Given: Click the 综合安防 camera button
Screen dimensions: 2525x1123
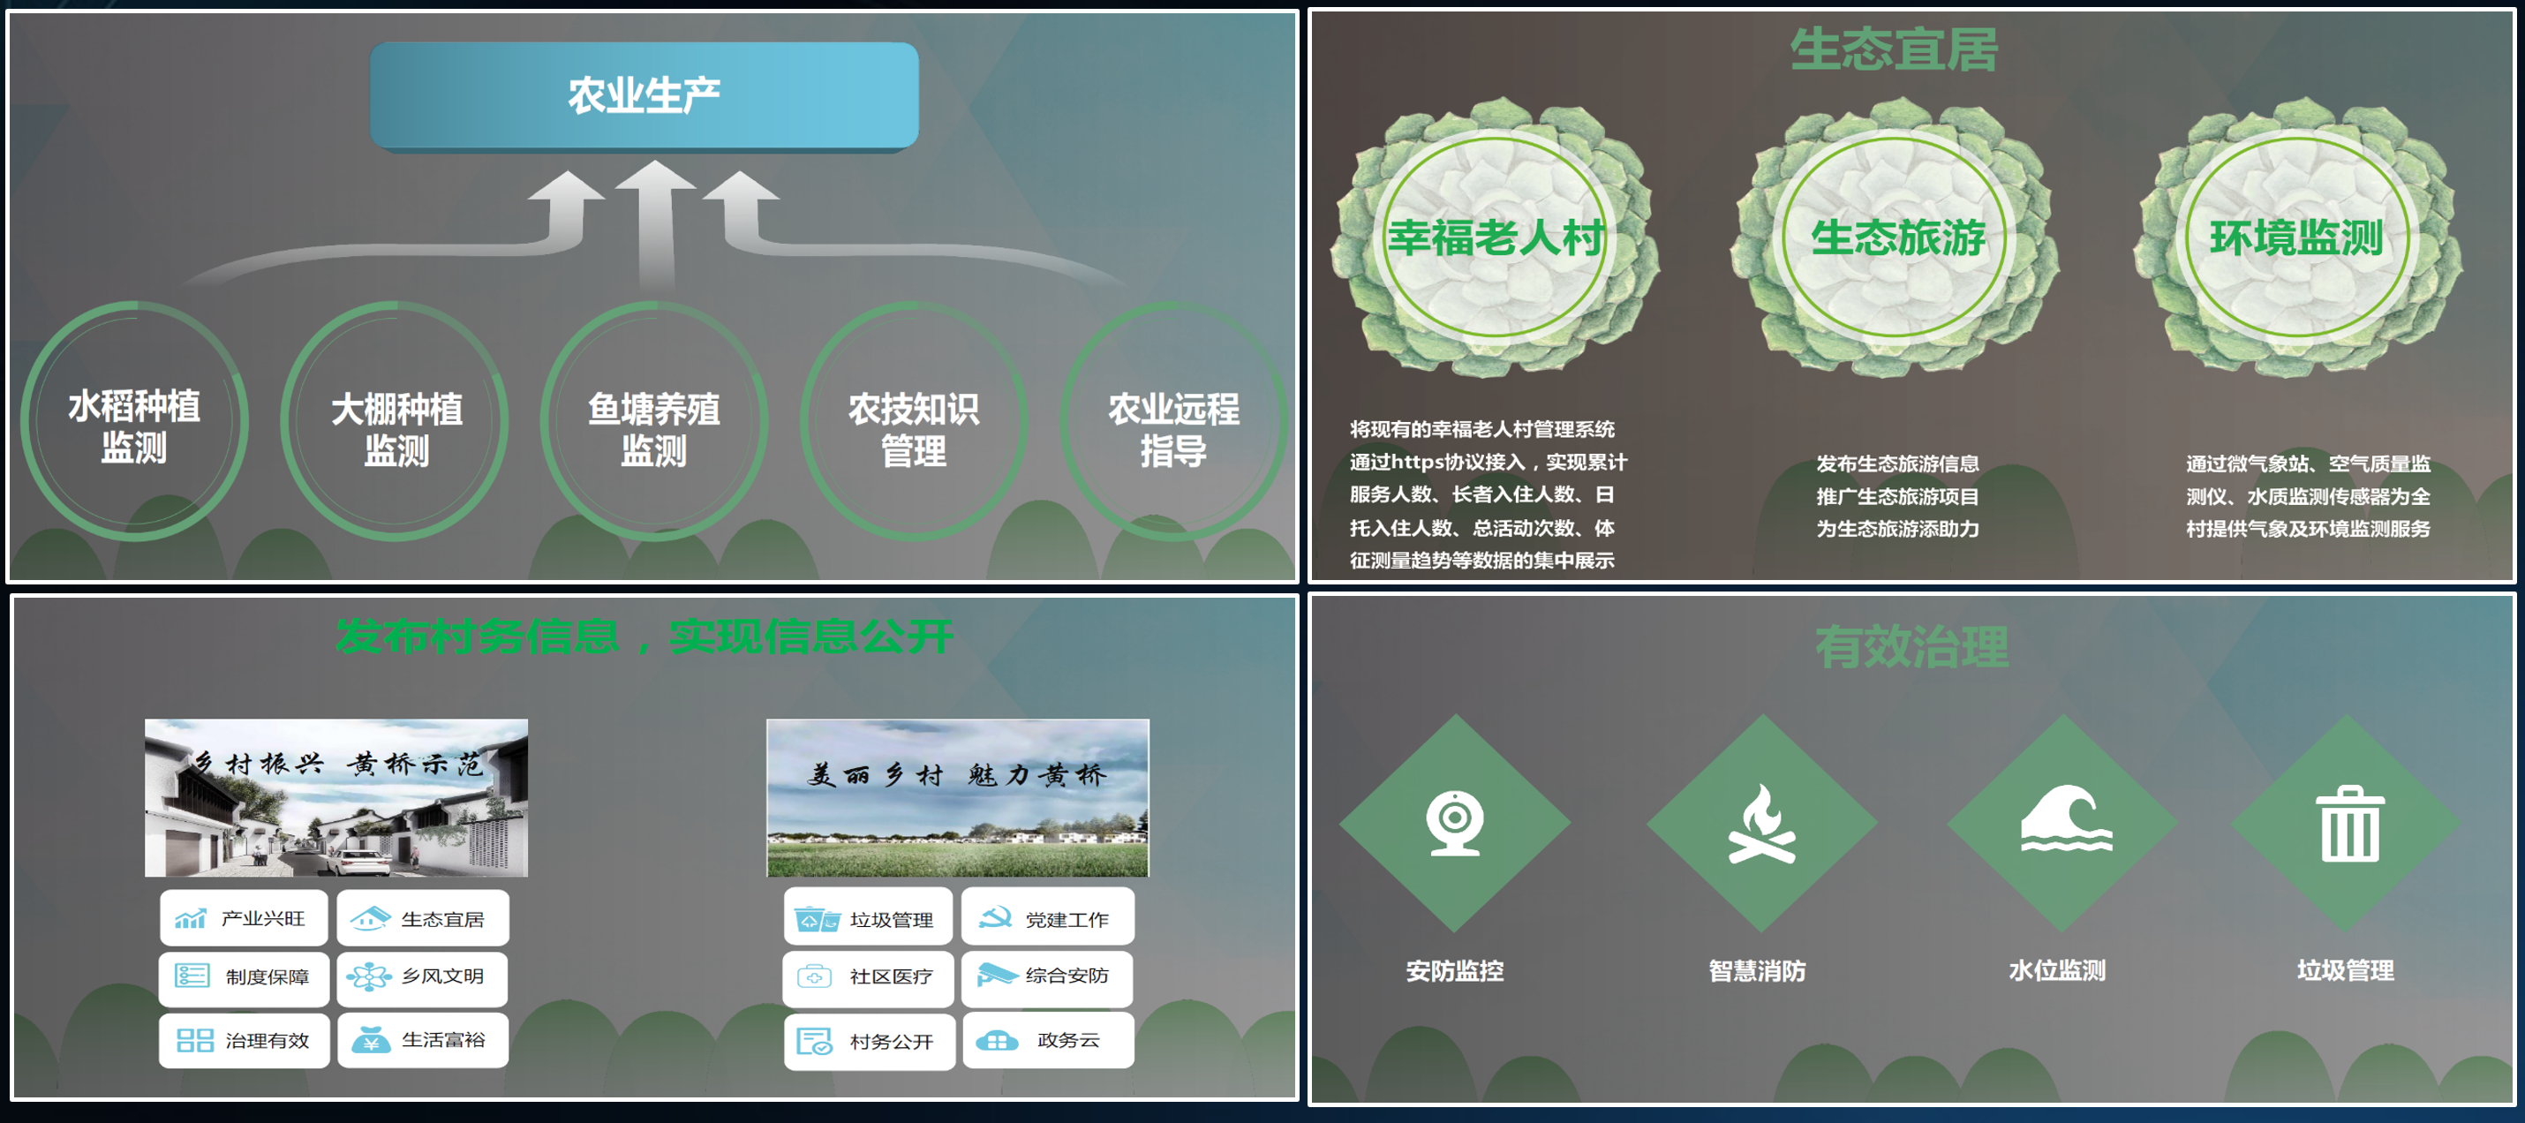Looking at the screenshot, I should [1047, 977].
